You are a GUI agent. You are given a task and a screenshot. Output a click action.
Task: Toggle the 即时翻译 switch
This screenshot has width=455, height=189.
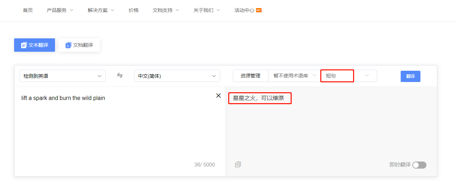[x=419, y=165]
